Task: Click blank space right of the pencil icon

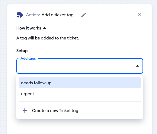Action: tap(111, 15)
